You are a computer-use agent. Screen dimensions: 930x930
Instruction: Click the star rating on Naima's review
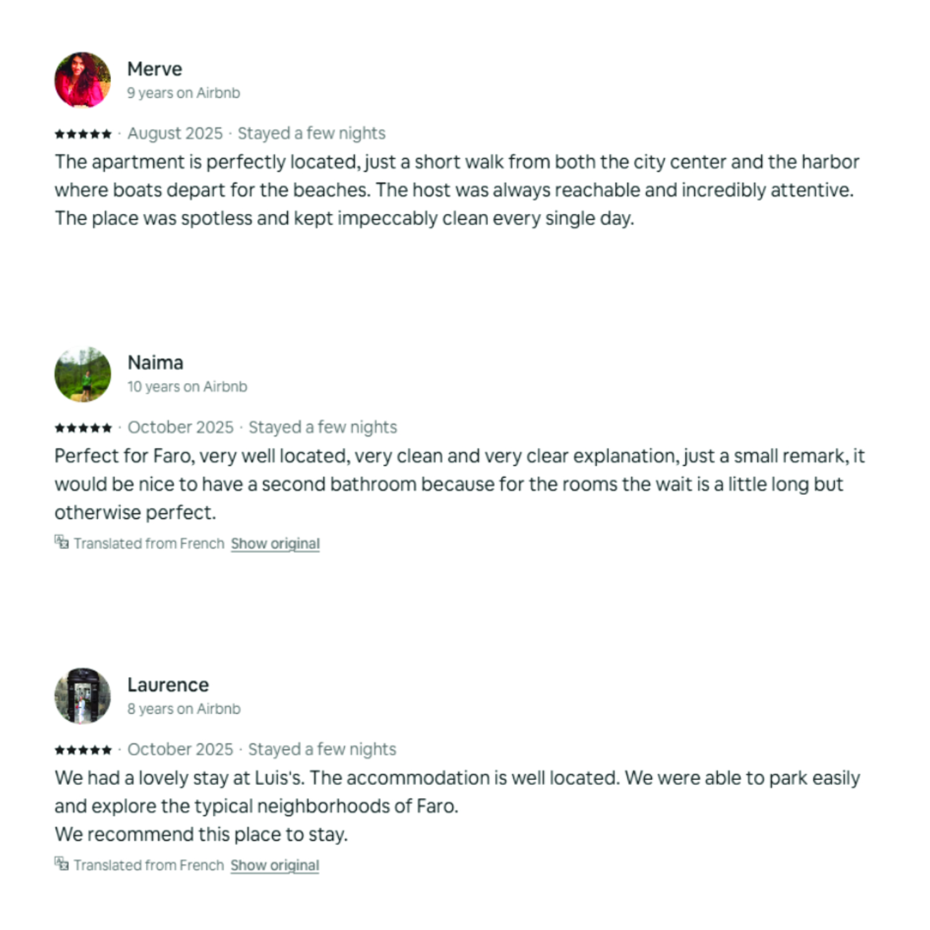coord(83,428)
